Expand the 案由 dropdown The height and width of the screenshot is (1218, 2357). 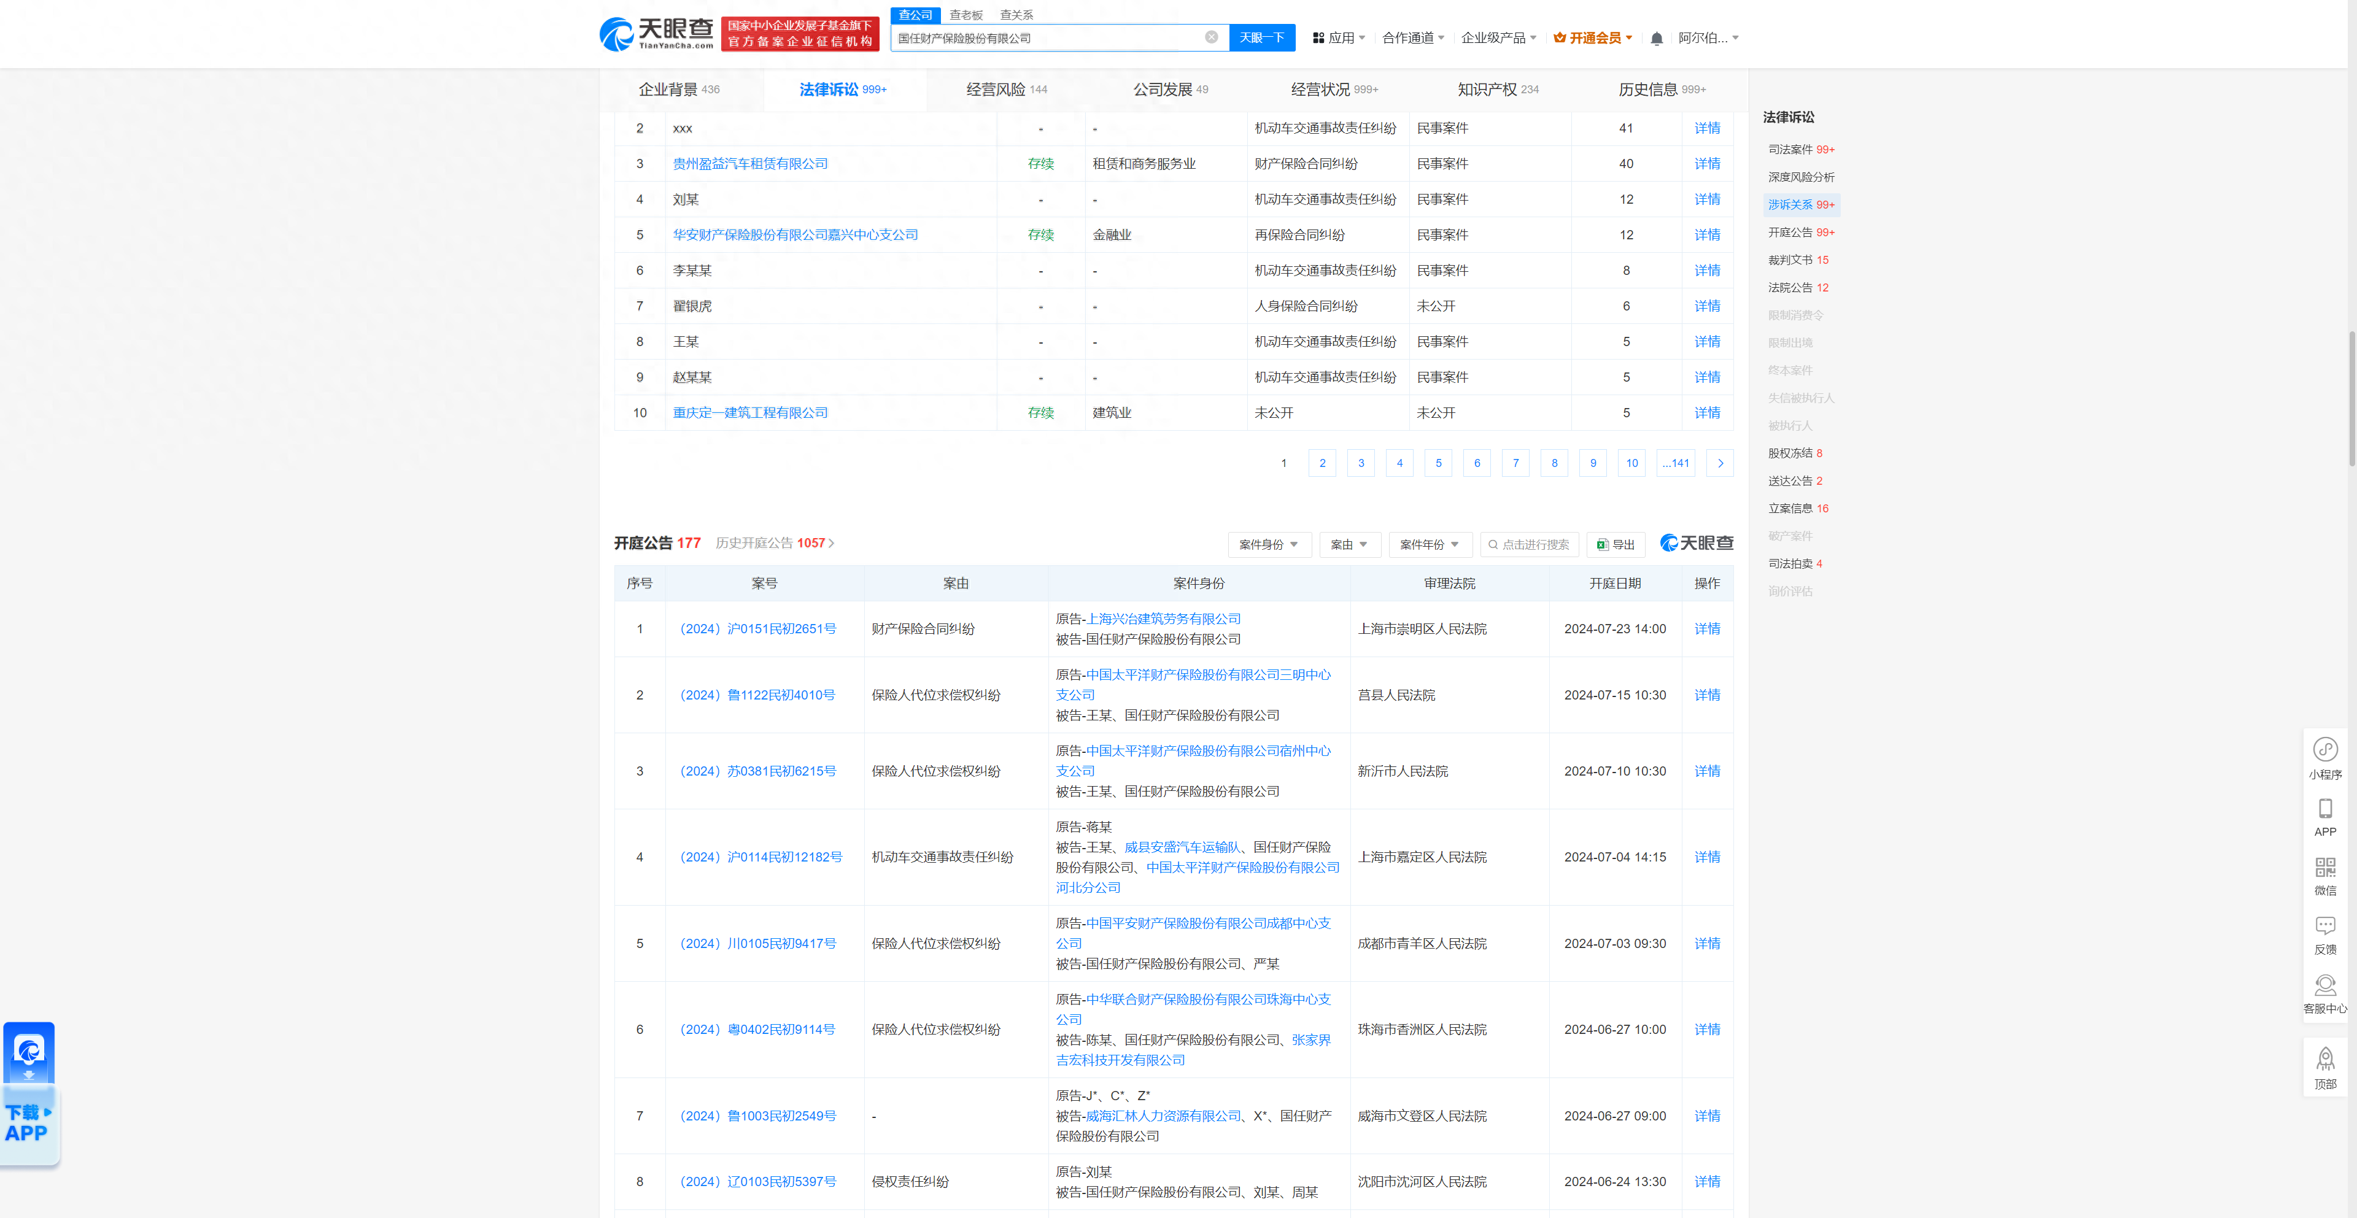tap(1350, 544)
